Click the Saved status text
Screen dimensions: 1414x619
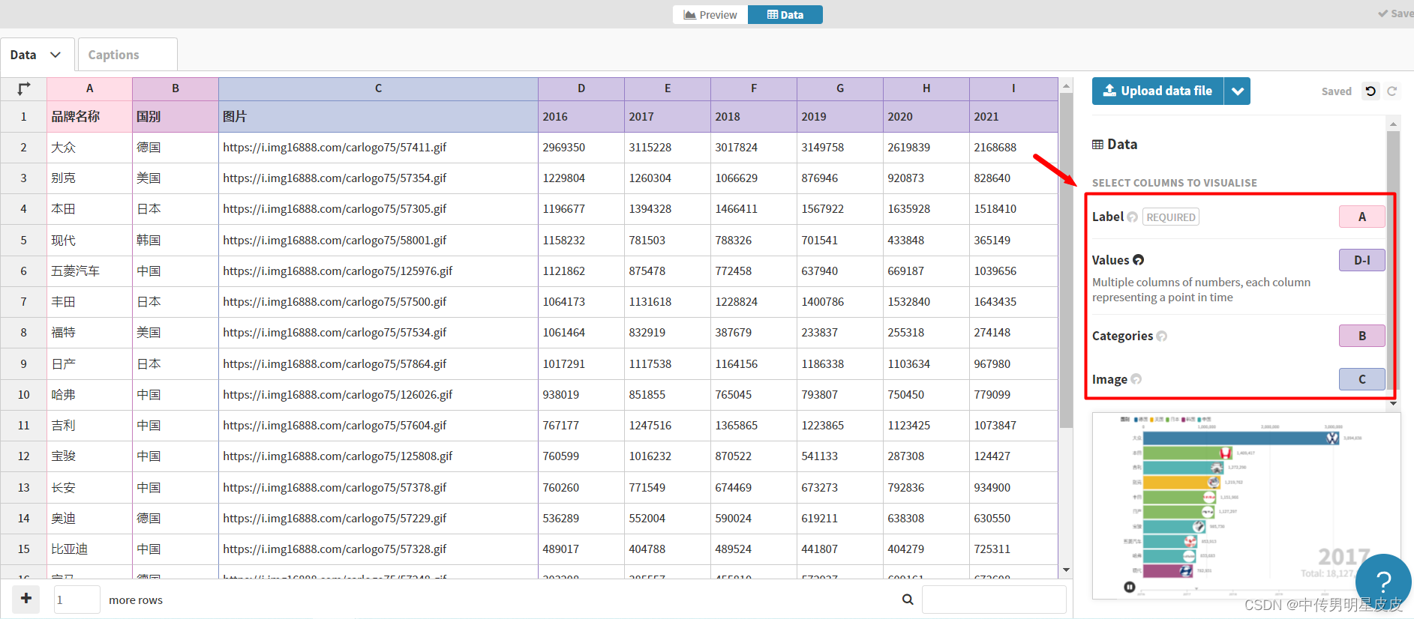[x=1336, y=91]
